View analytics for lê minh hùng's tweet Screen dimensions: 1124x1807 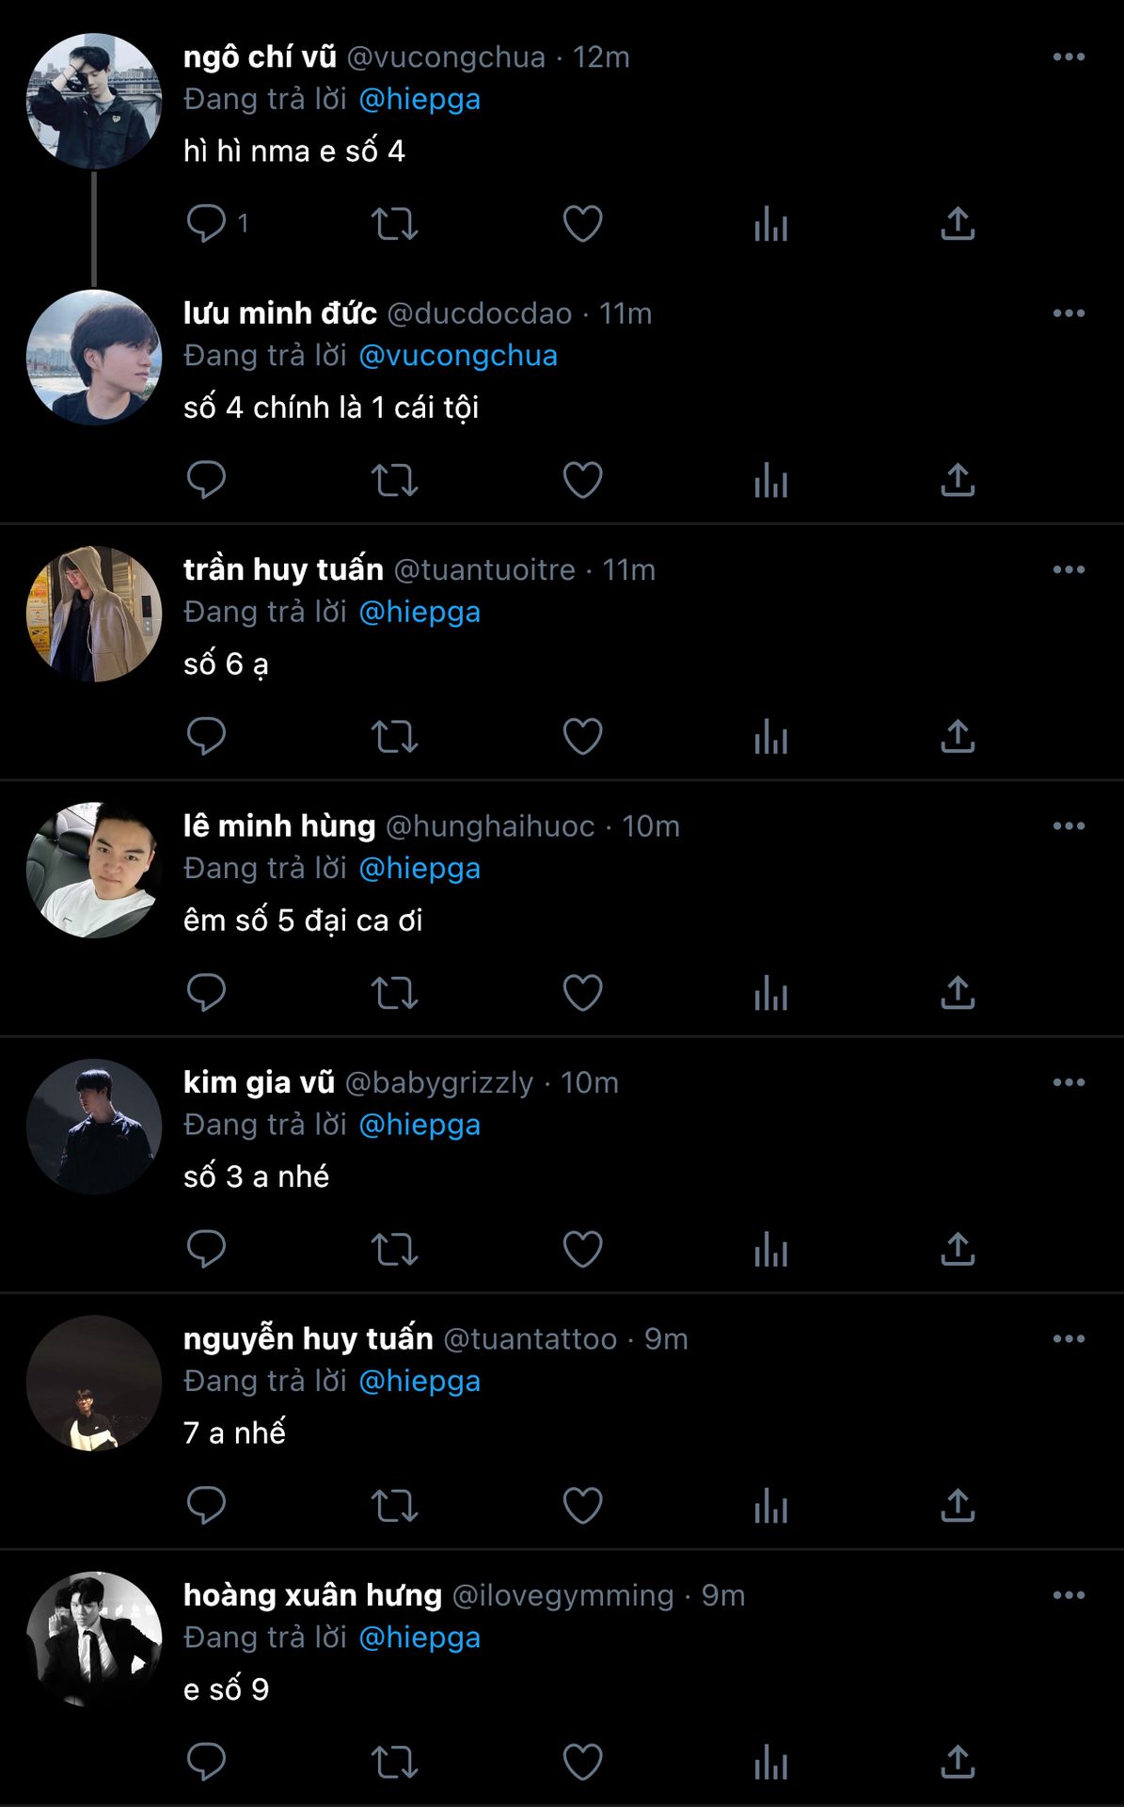click(x=770, y=993)
